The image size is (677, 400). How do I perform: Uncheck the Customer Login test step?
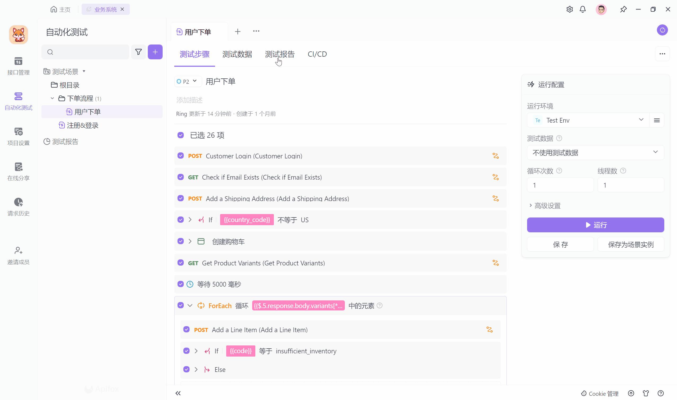[x=181, y=156]
